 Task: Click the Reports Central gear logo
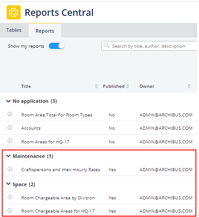(14, 12)
